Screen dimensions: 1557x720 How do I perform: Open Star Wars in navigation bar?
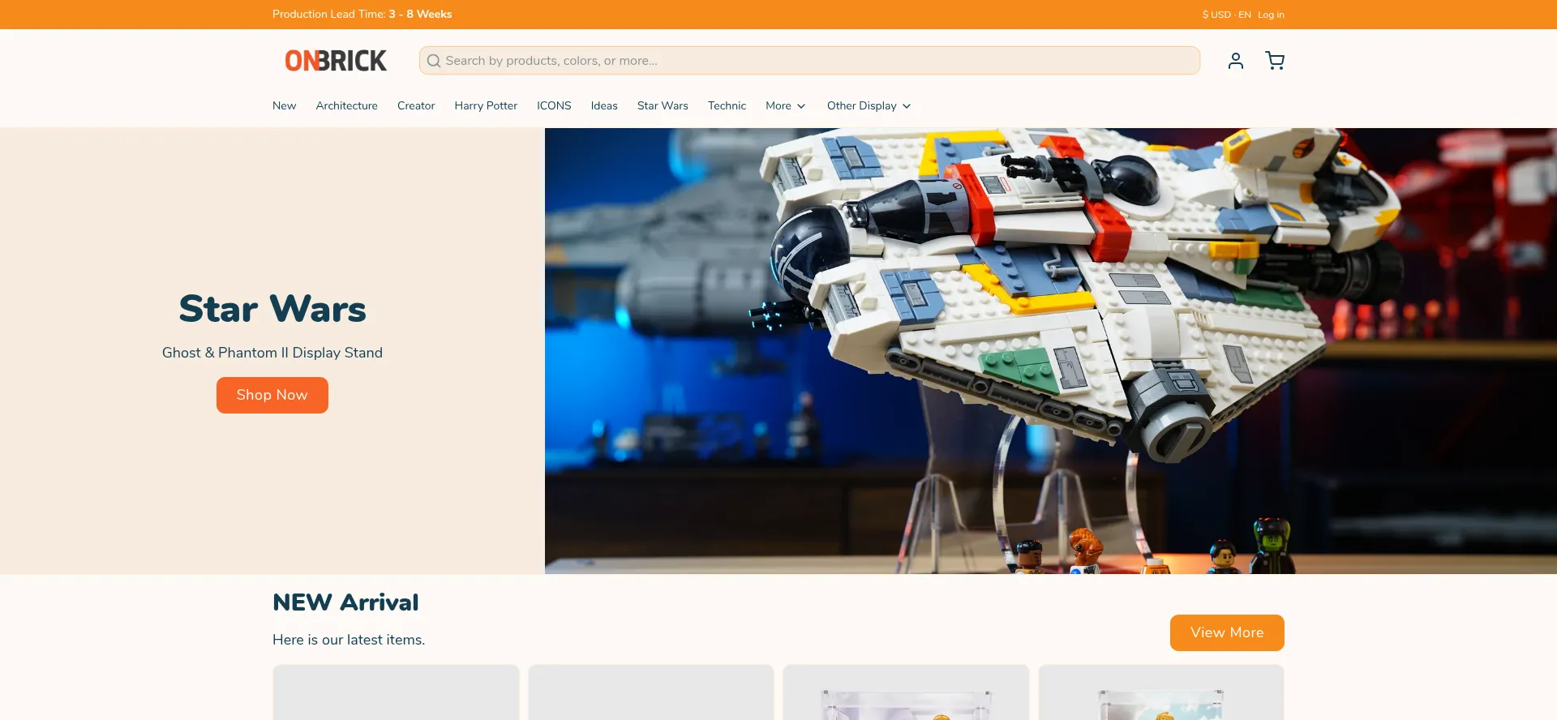click(663, 106)
